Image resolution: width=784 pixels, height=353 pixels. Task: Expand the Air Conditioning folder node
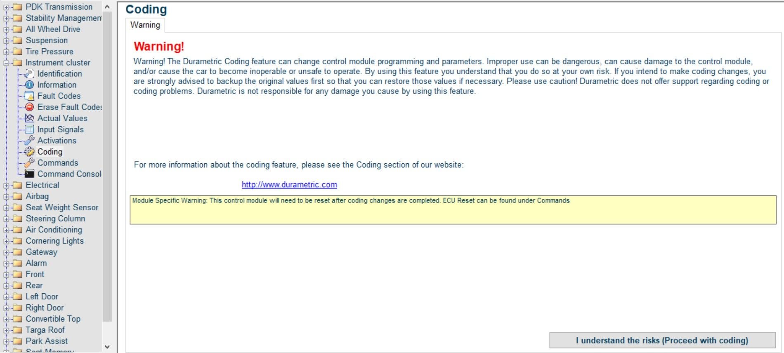point(6,230)
